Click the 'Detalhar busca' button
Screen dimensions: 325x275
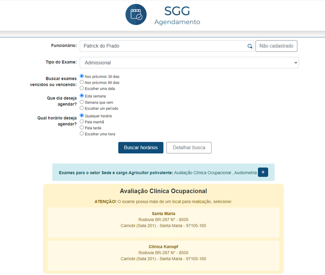[189, 148]
